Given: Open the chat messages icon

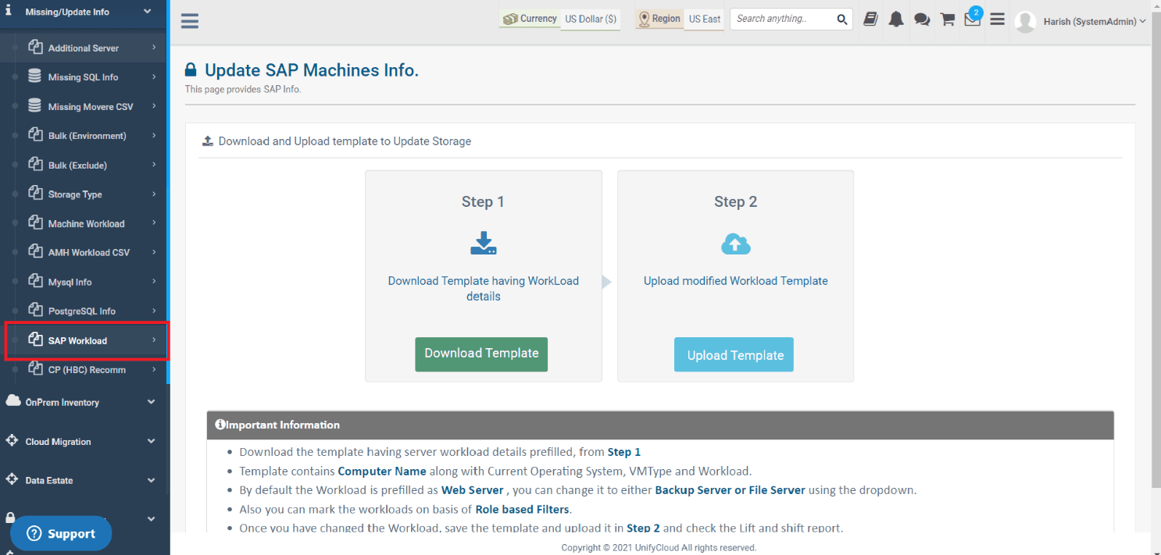Looking at the screenshot, I should coord(922,20).
